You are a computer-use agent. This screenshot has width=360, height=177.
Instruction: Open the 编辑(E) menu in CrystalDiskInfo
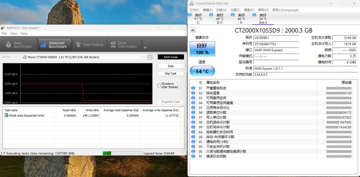point(208,10)
